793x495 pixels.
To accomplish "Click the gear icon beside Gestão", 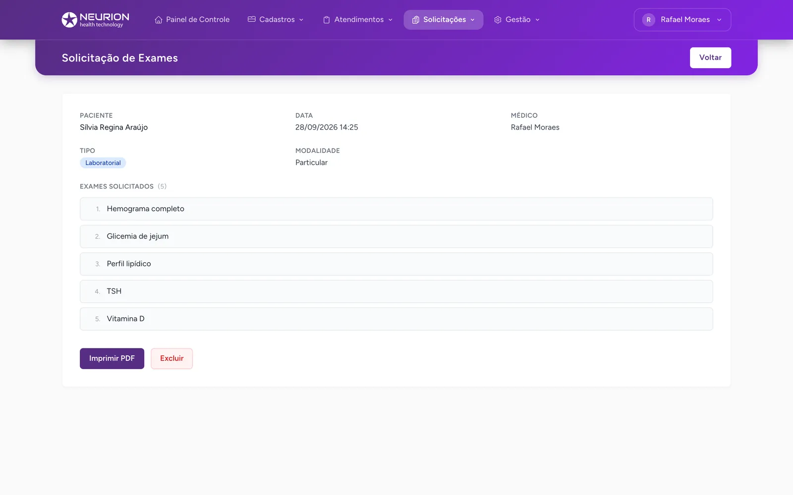I will 498,20.
